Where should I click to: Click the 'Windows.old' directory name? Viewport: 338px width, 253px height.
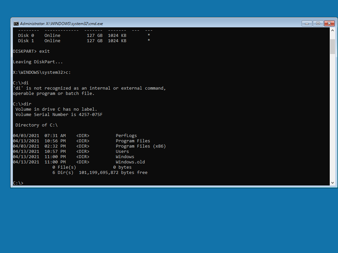pyautogui.click(x=130, y=162)
